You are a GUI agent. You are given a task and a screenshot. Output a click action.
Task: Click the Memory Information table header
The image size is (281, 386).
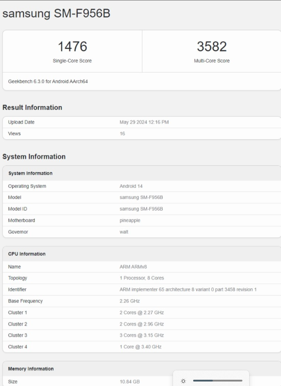31,369
